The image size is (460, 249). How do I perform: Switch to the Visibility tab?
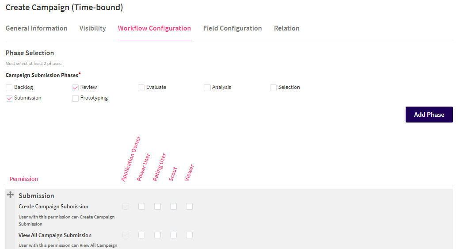pos(93,28)
